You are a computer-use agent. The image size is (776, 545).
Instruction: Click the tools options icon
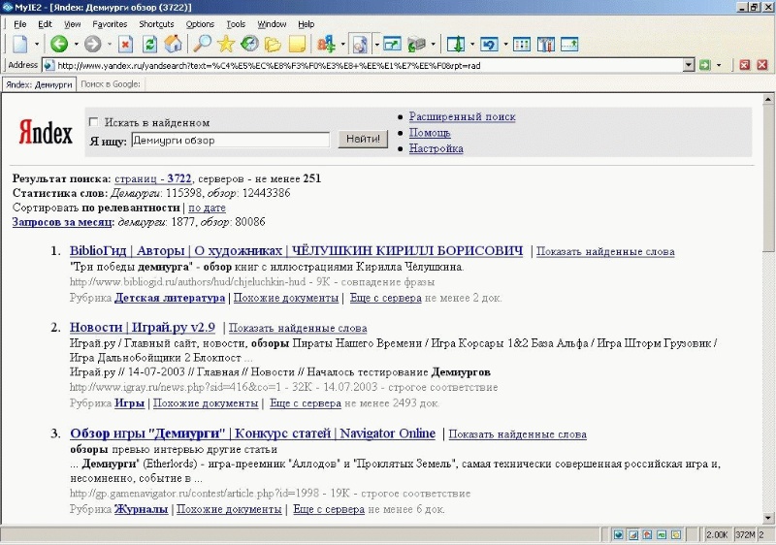[546, 45]
